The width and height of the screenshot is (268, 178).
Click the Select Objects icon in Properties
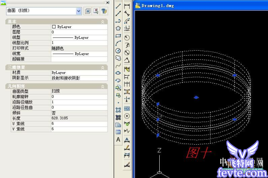click(96, 11)
